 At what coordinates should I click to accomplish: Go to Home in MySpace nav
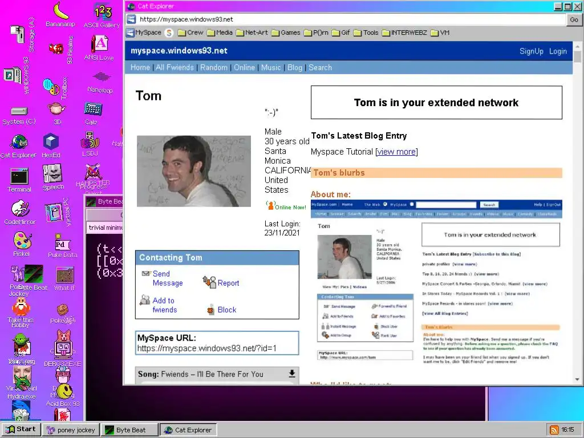pyautogui.click(x=140, y=67)
